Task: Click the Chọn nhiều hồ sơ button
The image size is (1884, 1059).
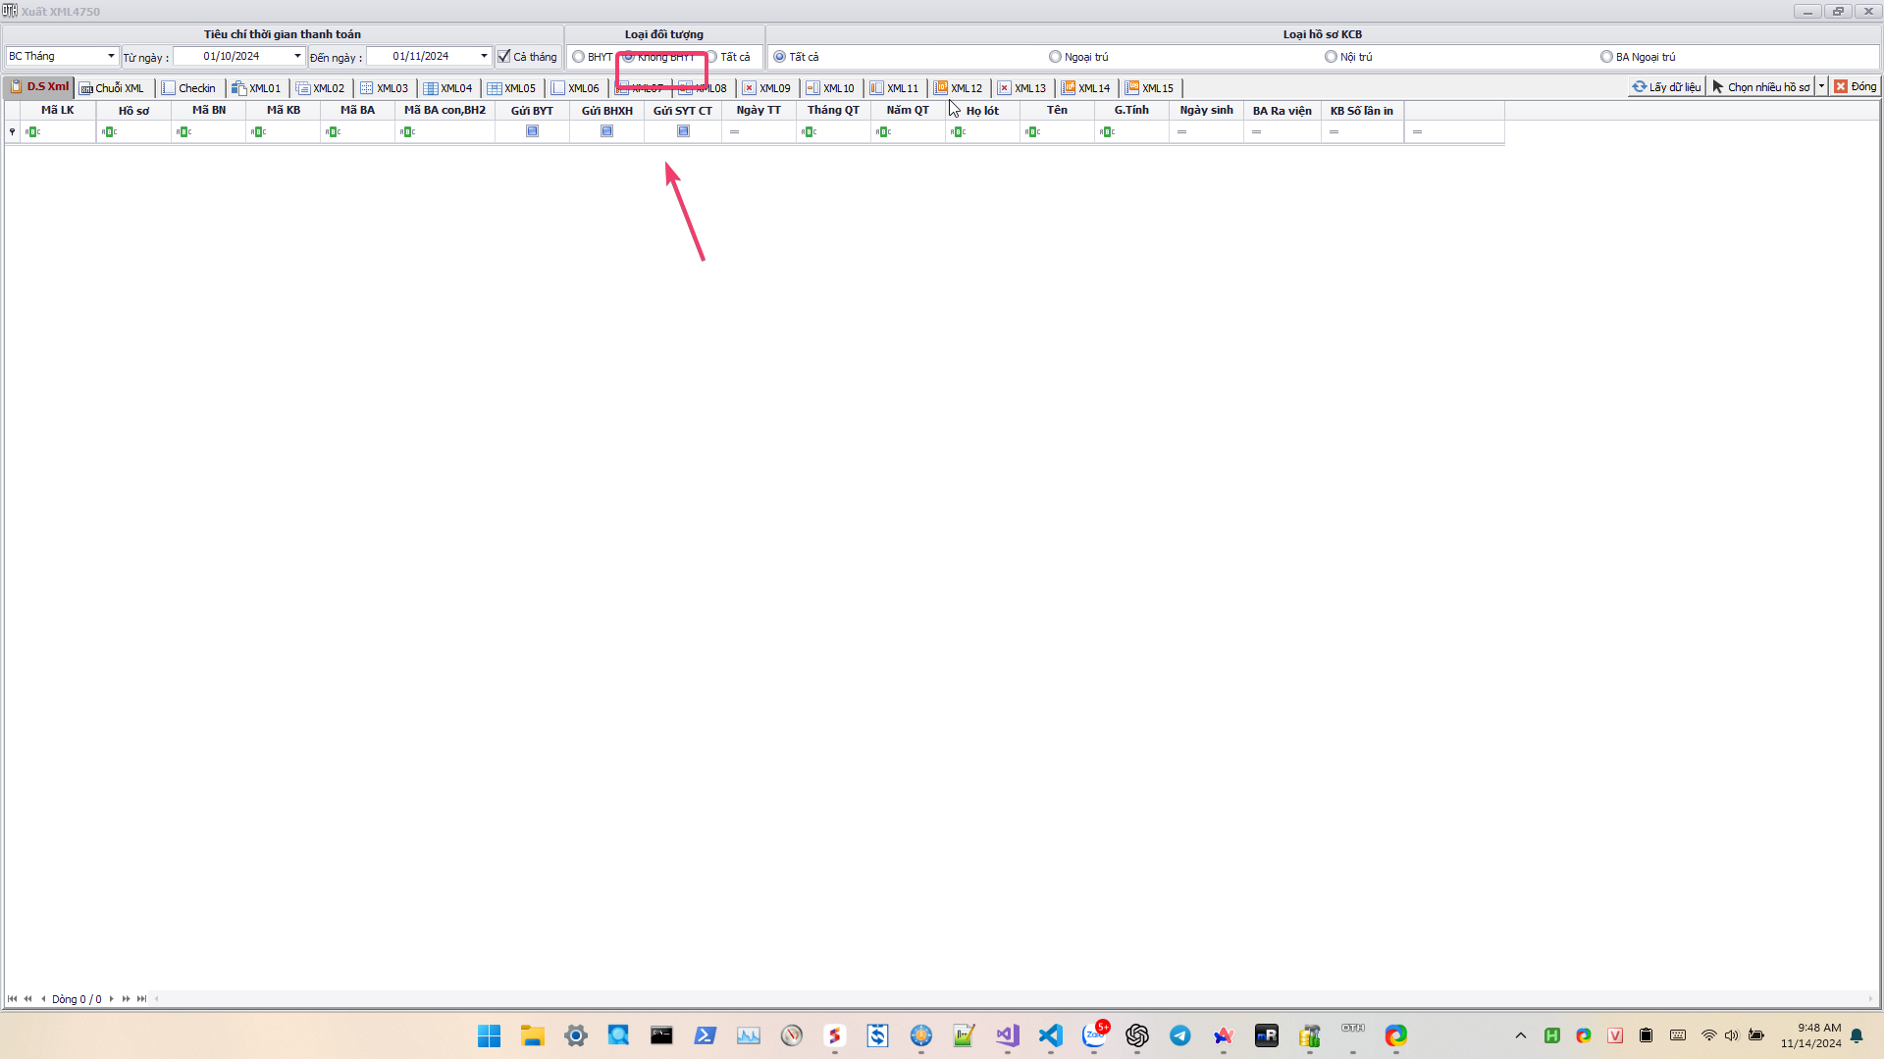Action: point(1761,86)
